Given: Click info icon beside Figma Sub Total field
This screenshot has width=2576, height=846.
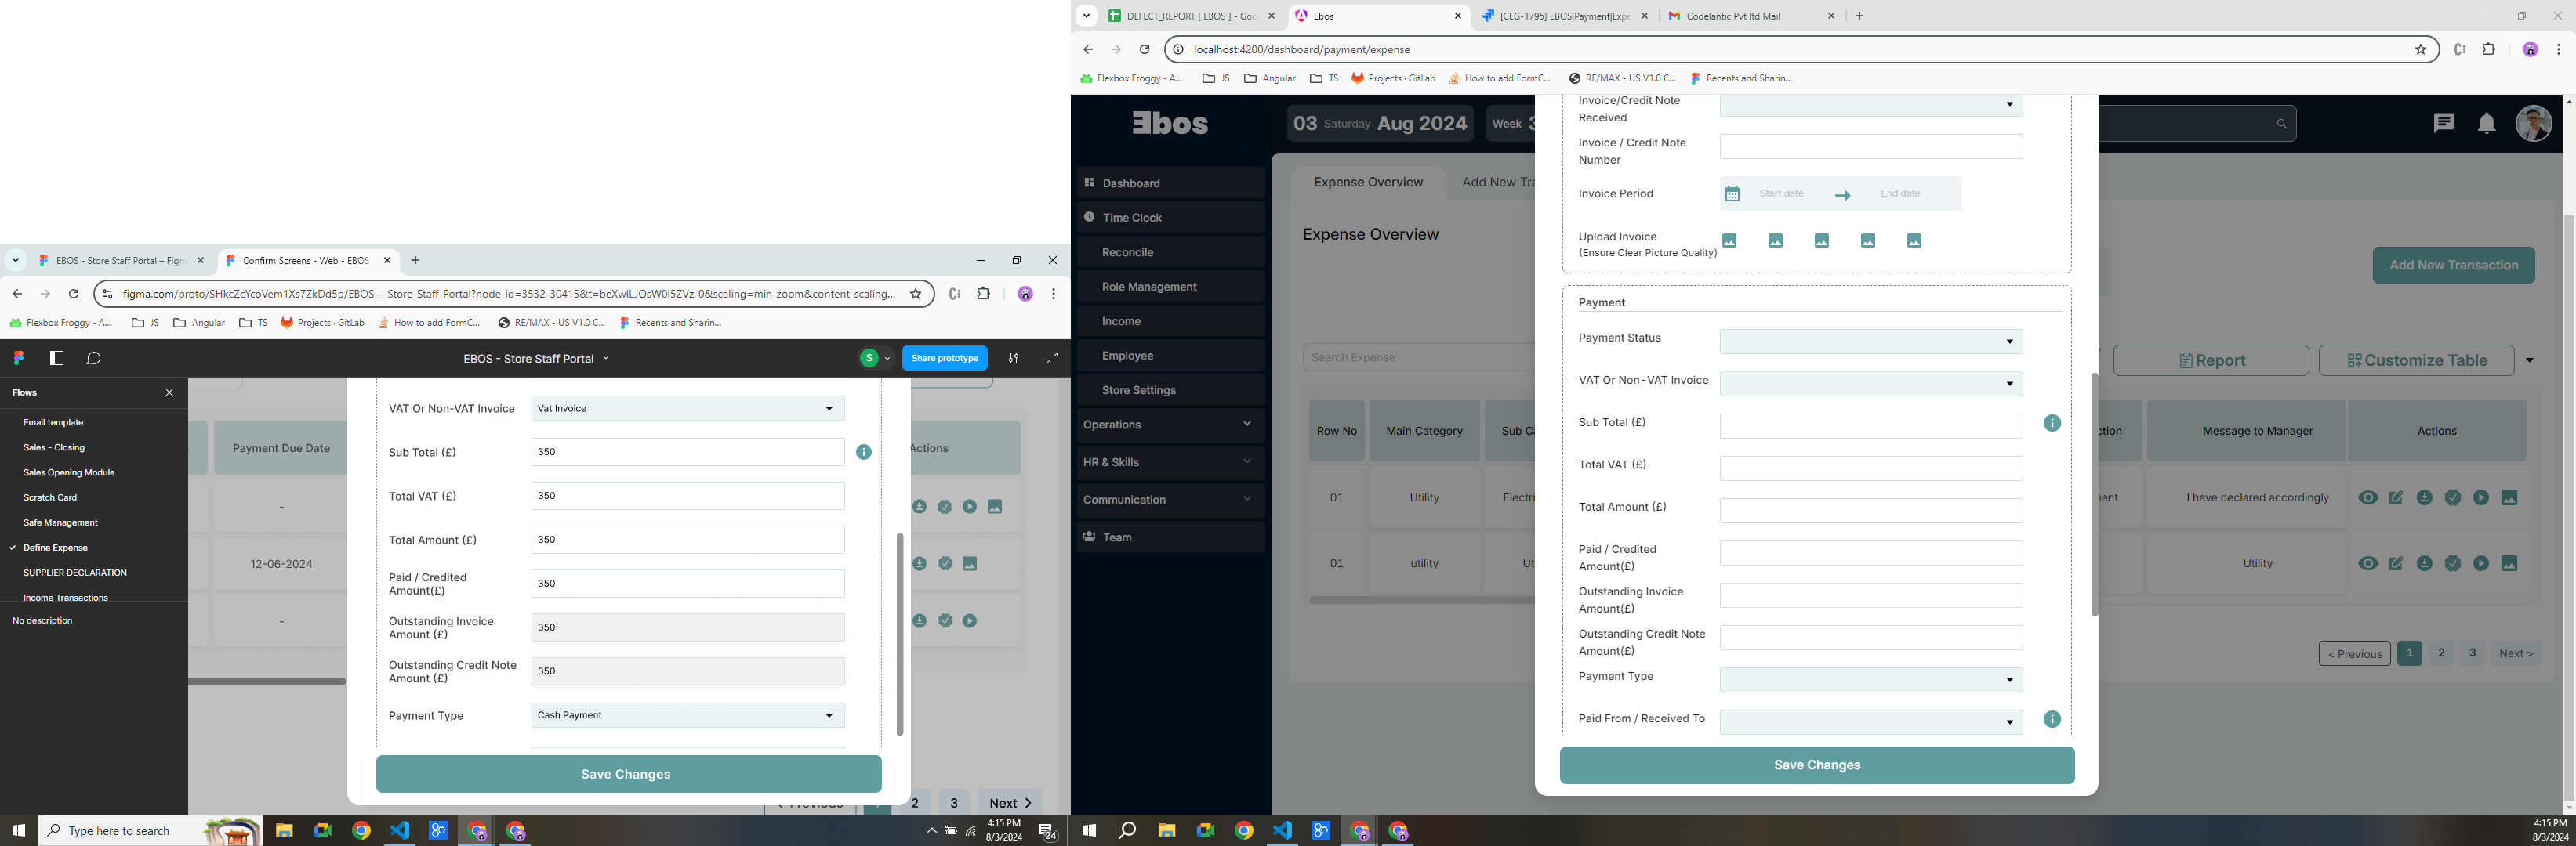Looking at the screenshot, I should pyautogui.click(x=864, y=453).
